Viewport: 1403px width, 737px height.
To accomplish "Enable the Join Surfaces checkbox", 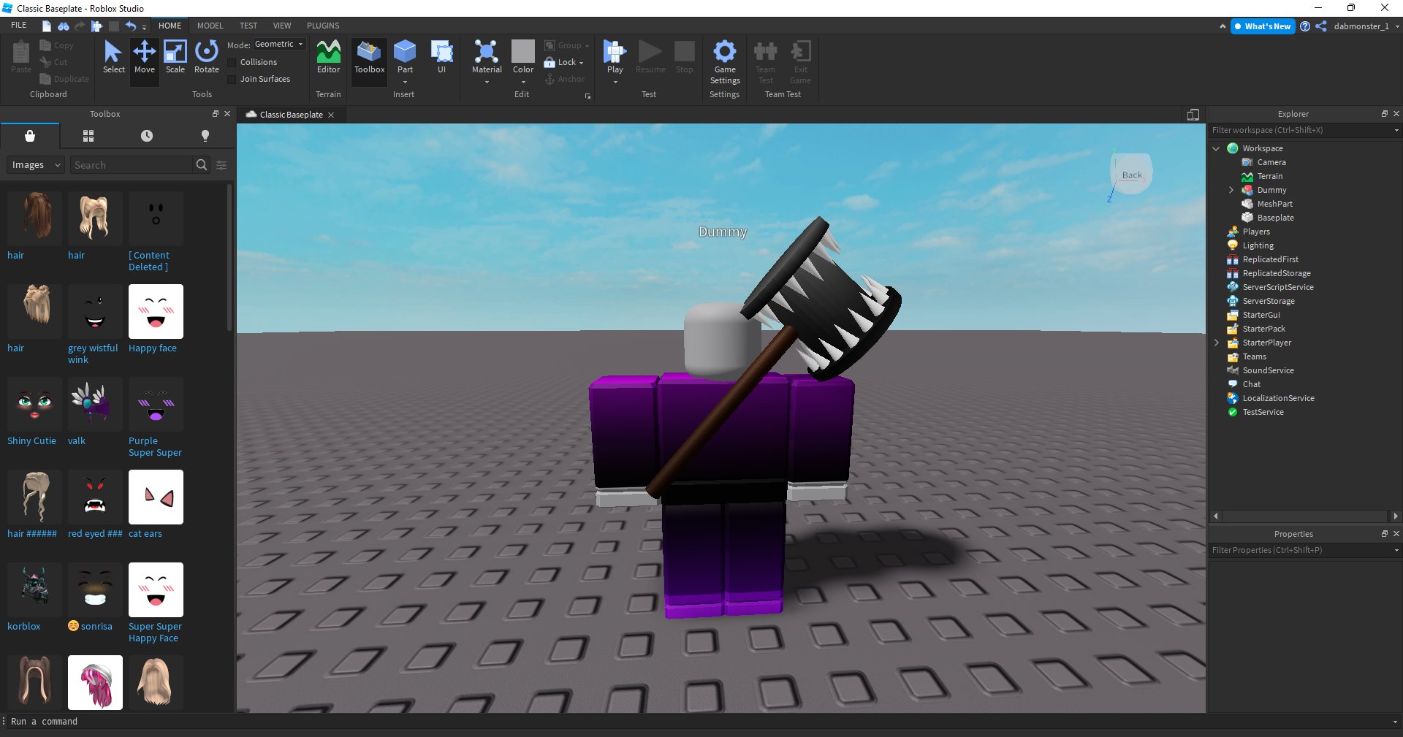I will (232, 79).
